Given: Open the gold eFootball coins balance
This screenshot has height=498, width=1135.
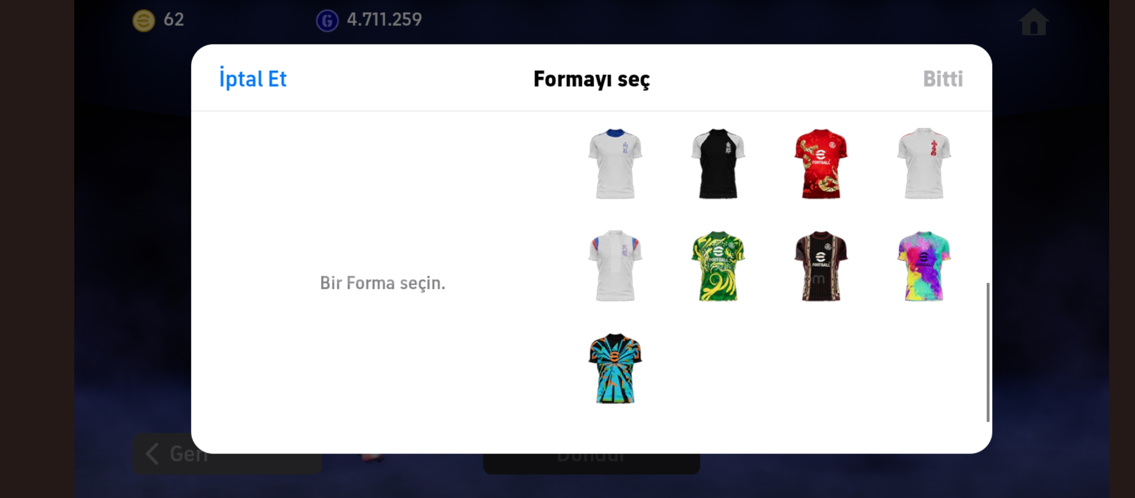Looking at the screenshot, I should coord(144,20).
